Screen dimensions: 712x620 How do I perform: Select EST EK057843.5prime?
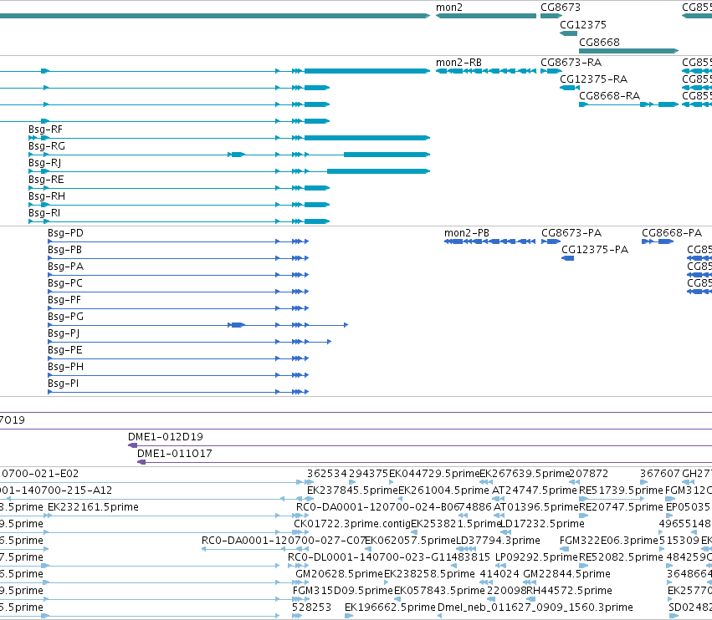pos(439,591)
